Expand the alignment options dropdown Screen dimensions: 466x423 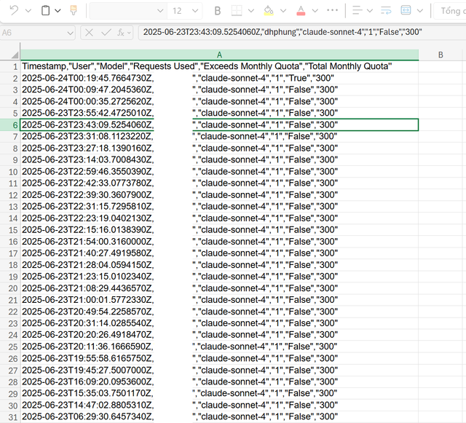(370, 11)
